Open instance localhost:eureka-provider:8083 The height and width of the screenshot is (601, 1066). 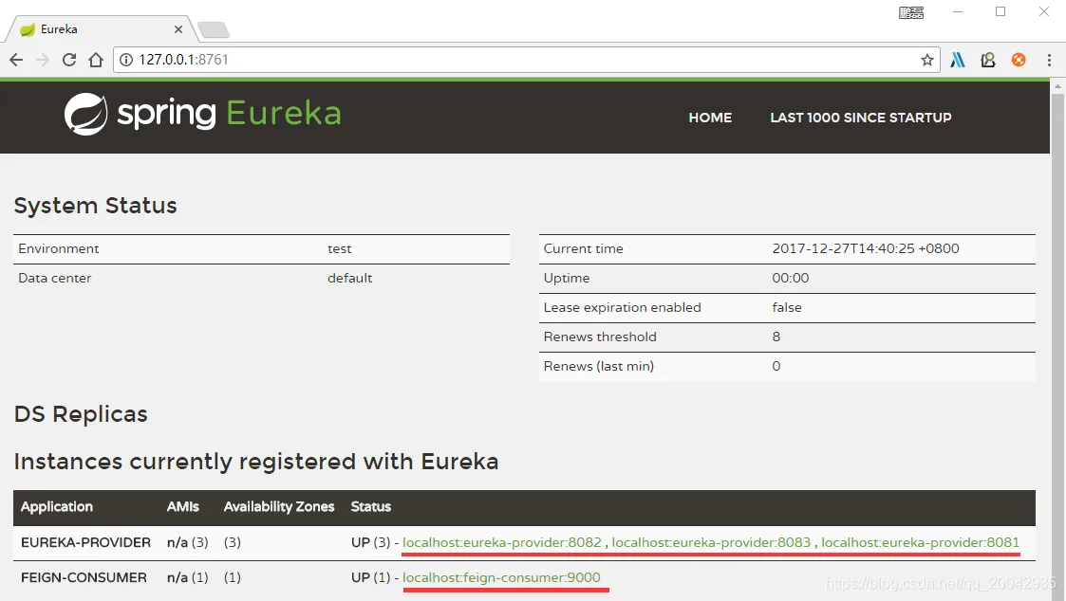(711, 542)
